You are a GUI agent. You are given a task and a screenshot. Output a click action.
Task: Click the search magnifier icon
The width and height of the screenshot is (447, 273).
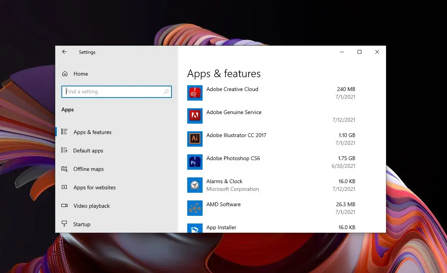click(x=166, y=92)
